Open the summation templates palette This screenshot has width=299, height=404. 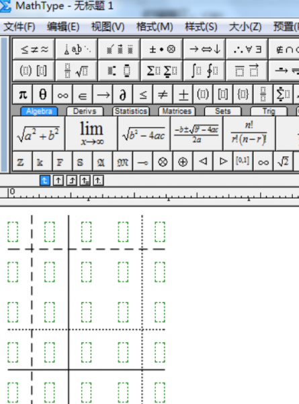162,71
